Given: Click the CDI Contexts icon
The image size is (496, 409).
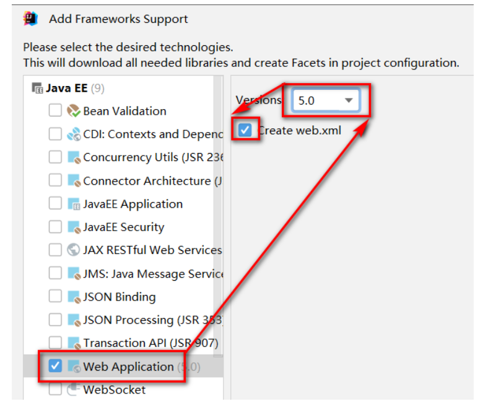Looking at the screenshot, I should point(74,134).
